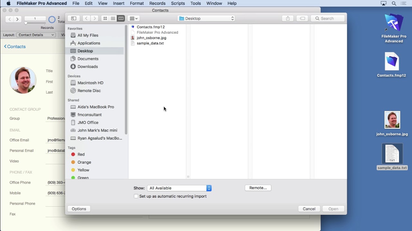Open the Tools menu
Screen dimensions: 412x231
pyautogui.click(x=196, y=3)
